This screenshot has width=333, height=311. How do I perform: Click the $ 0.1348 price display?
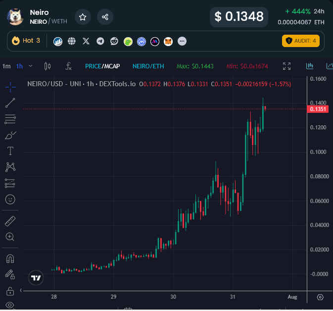click(x=239, y=17)
